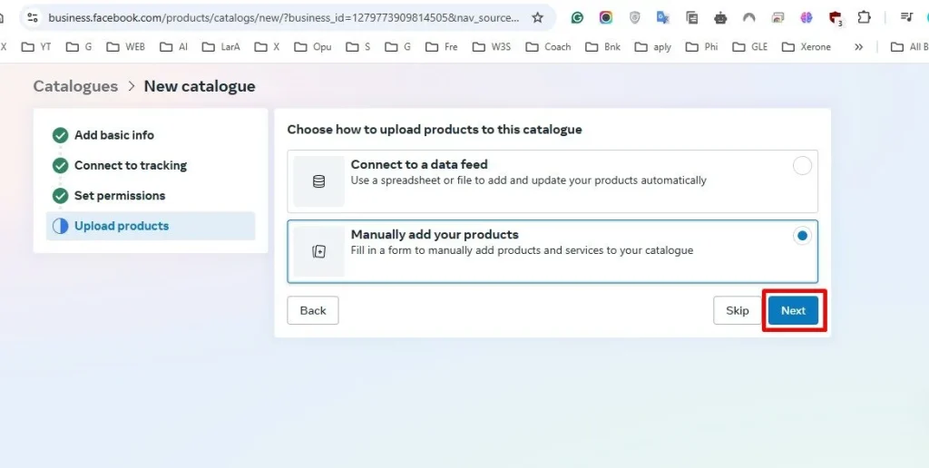Viewport: 929px width, 468px height.
Task: Select Manually add your products radio button
Action: [802, 236]
